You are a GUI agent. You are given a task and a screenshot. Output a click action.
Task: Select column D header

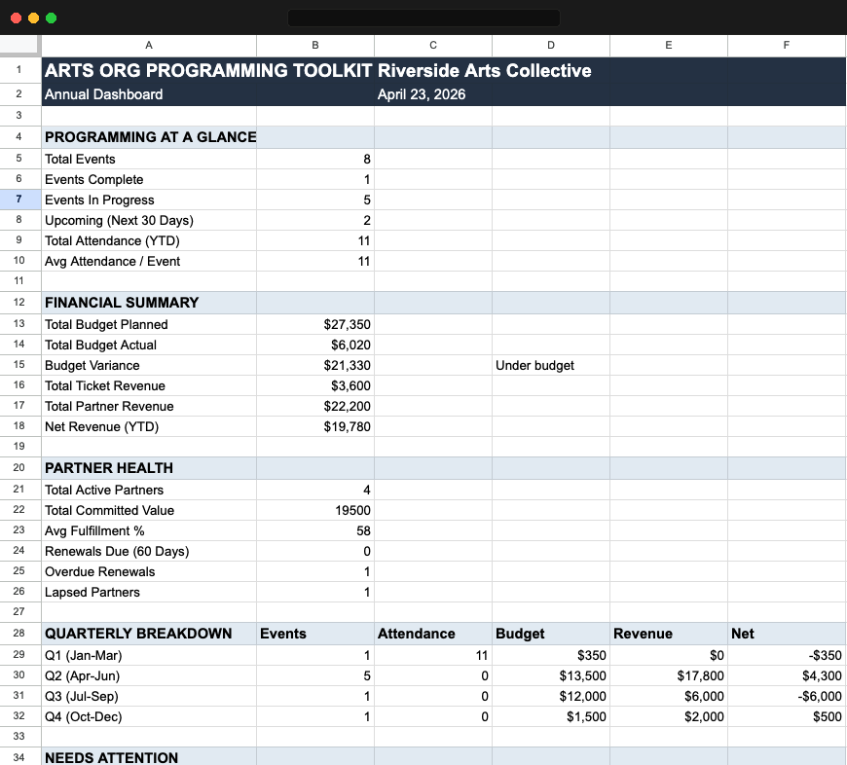coord(551,46)
